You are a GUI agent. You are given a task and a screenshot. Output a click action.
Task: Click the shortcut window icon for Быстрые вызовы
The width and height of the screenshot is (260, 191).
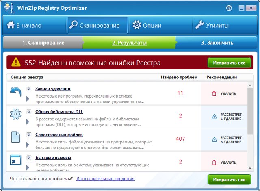point(15,160)
